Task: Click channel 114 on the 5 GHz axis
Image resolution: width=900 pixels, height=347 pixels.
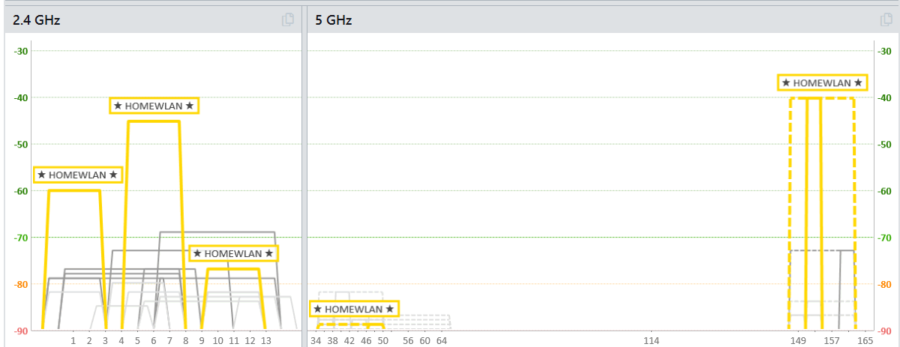Action: coord(652,340)
